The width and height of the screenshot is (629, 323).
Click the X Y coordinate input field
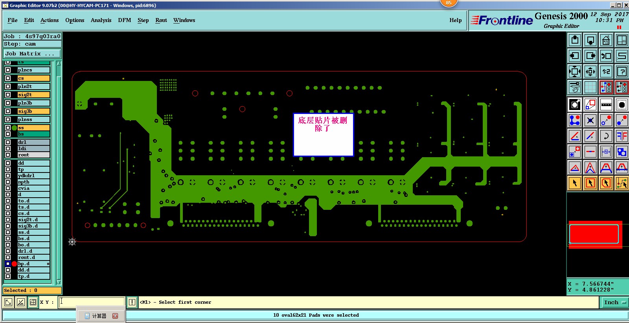coord(92,302)
